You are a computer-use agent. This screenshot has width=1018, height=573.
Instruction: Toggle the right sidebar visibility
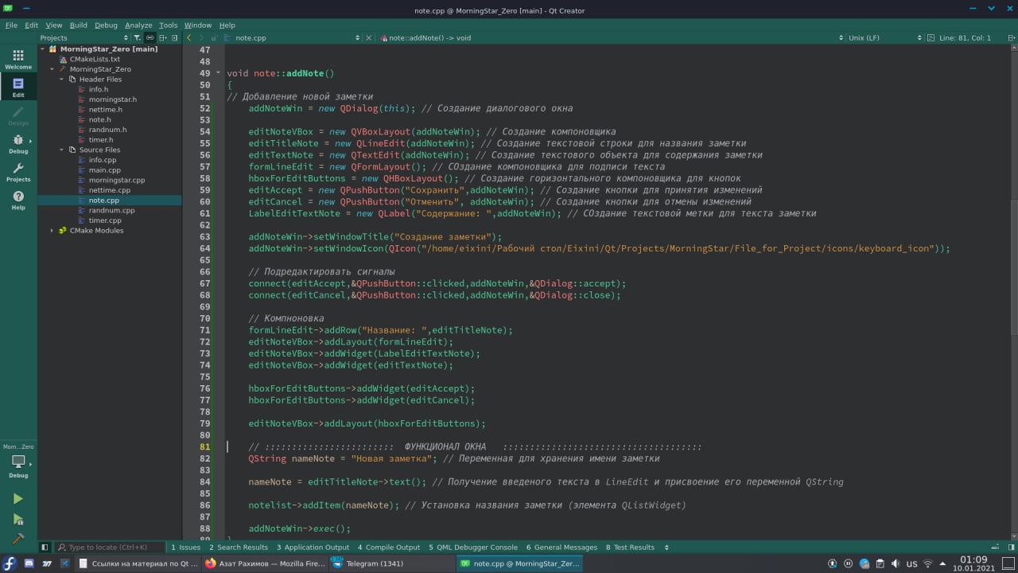(1009, 548)
